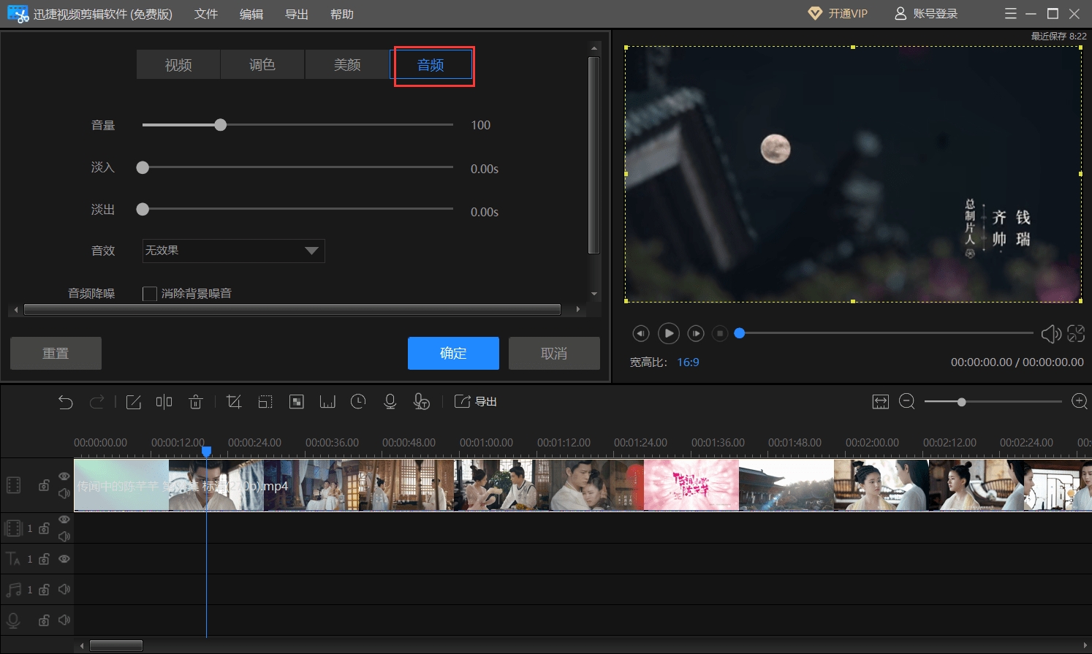Screen dimensions: 1092x654
Task: Zoom in the timeline
Action: 1080,401
